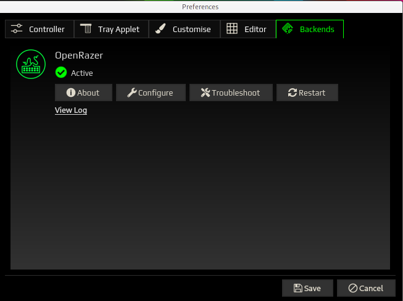Click the Preferences window title
This screenshot has height=301, width=403.
click(200, 7)
